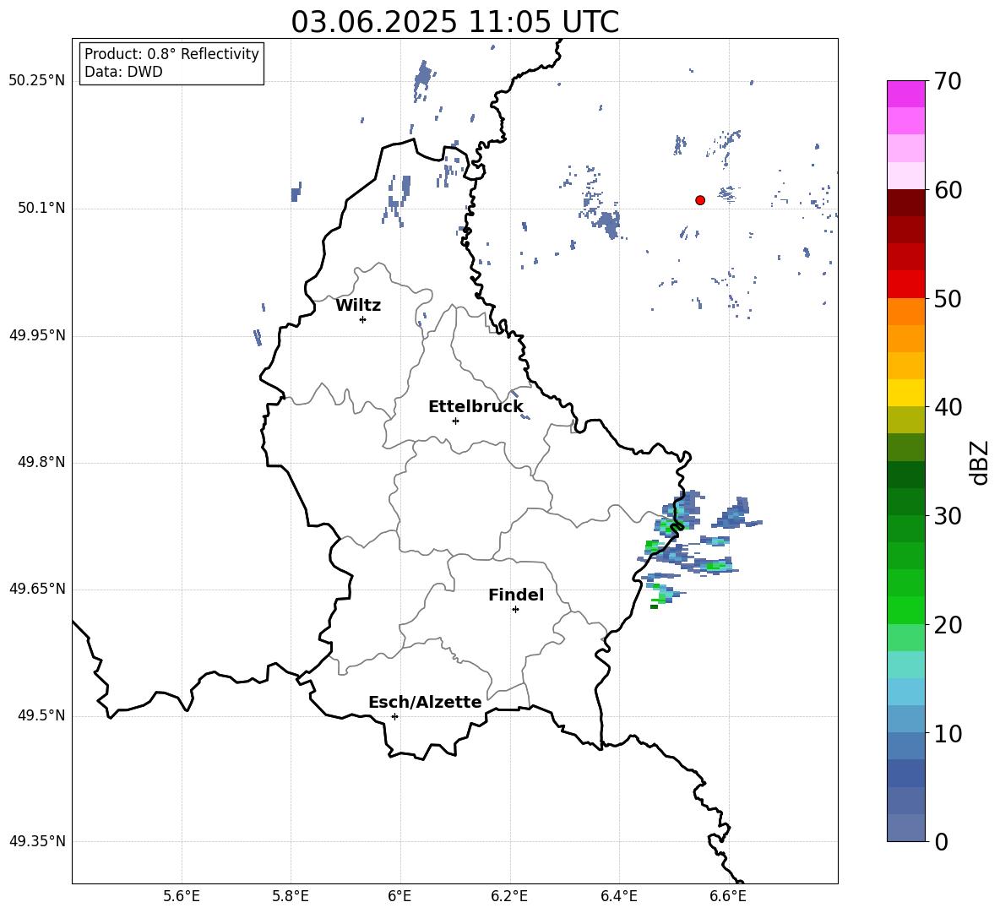The image size is (1000, 913).
Task: Click the 49.95°N latitude label
Action: pyautogui.click(x=37, y=335)
